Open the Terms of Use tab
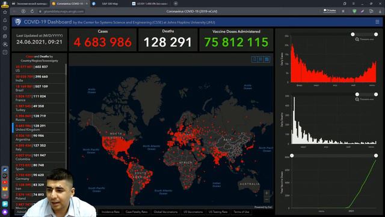 point(241,212)
